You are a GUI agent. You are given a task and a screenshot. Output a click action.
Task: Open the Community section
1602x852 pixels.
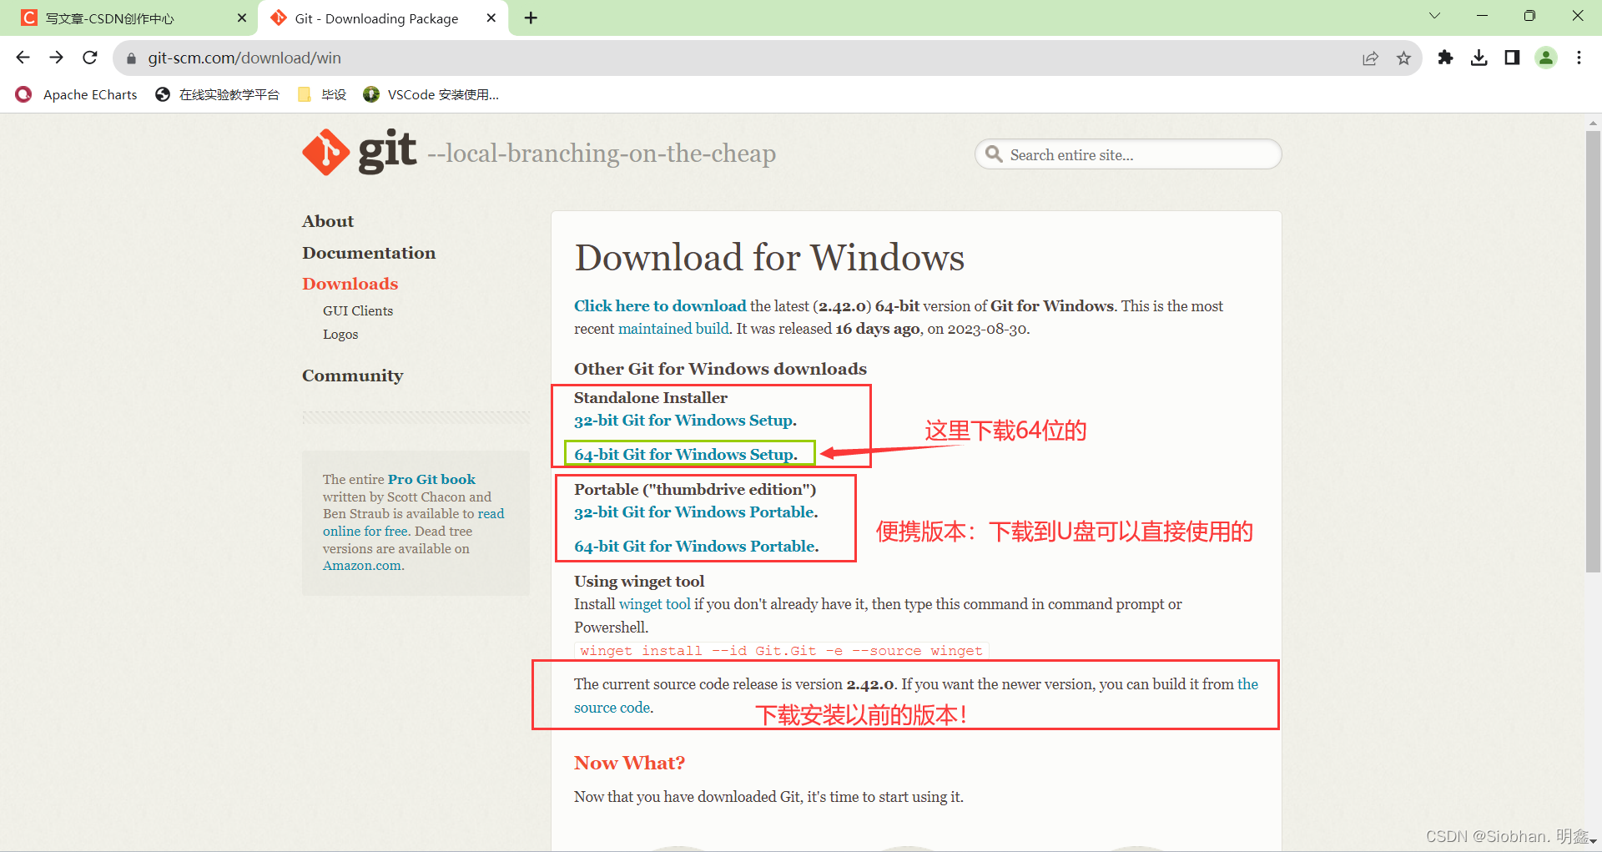[352, 376]
